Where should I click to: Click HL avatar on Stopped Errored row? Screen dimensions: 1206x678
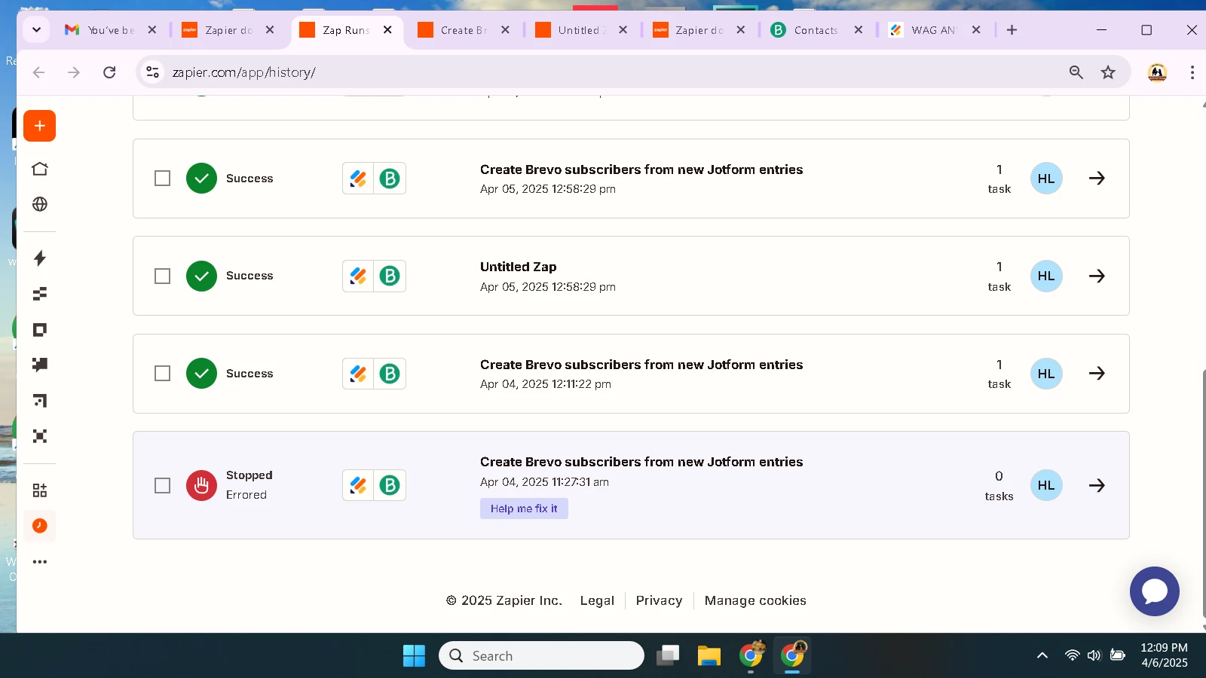[x=1046, y=485]
